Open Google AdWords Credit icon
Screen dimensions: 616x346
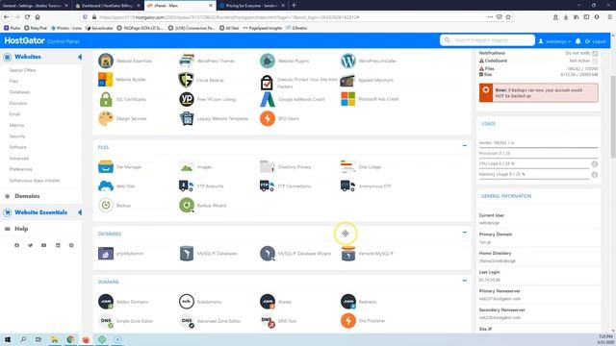pos(268,99)
